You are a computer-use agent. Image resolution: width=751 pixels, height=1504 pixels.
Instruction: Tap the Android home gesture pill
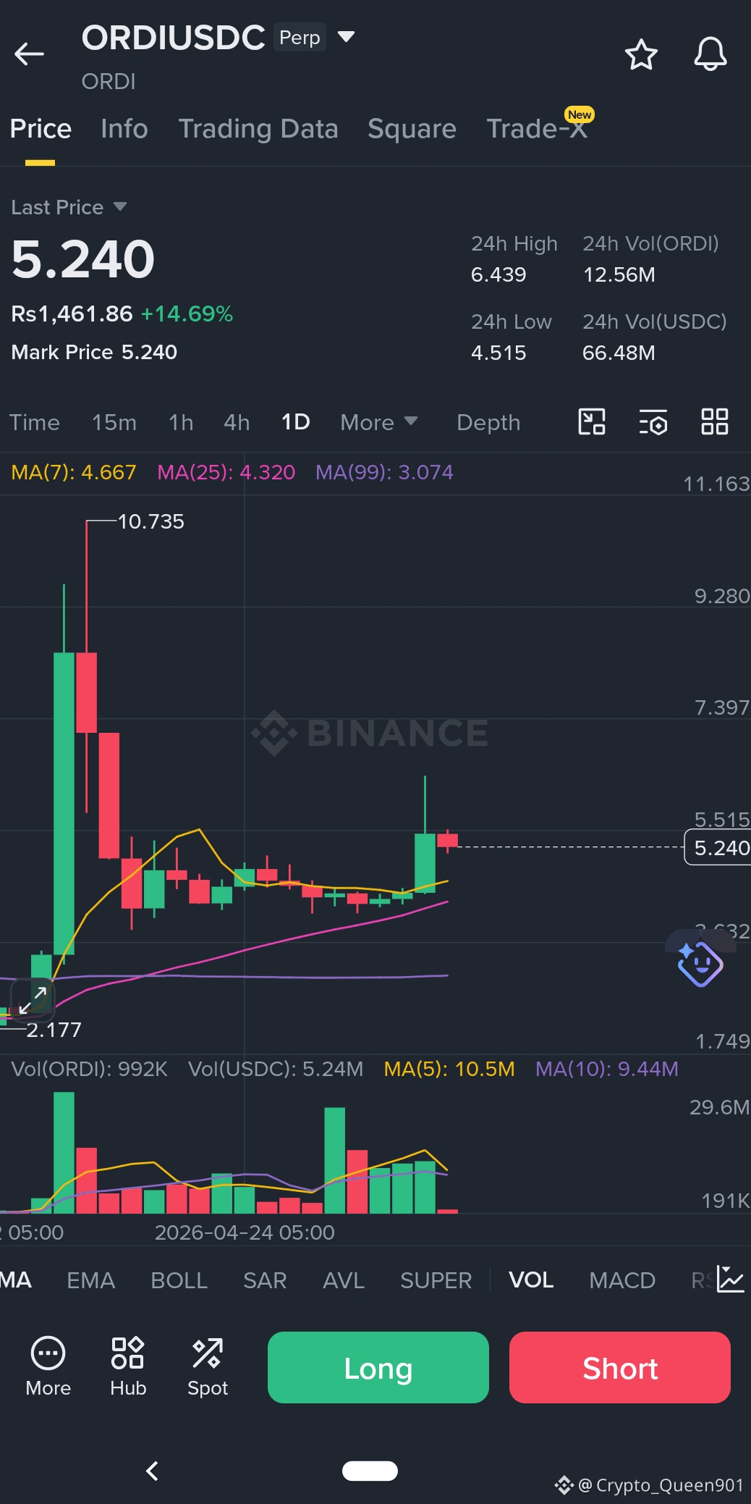pyautogui.click(x=370, y=1471)
